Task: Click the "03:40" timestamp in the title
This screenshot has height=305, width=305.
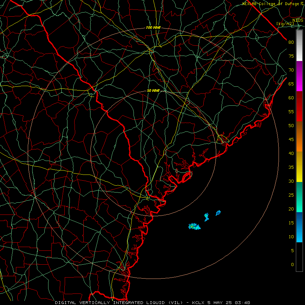Action: point(242,303)
